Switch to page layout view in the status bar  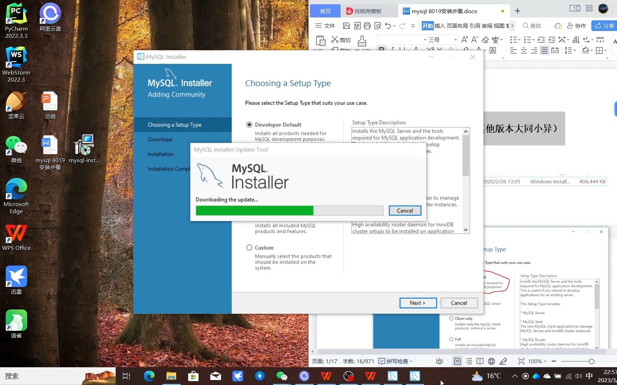pos(457,361)
